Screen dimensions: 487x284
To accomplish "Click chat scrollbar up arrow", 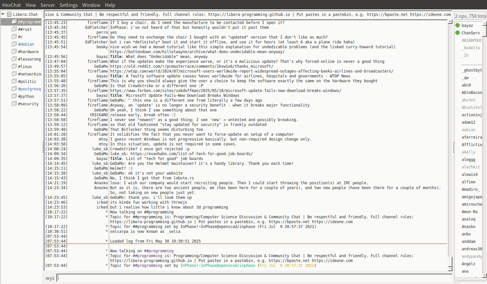I will click(450, 22).
